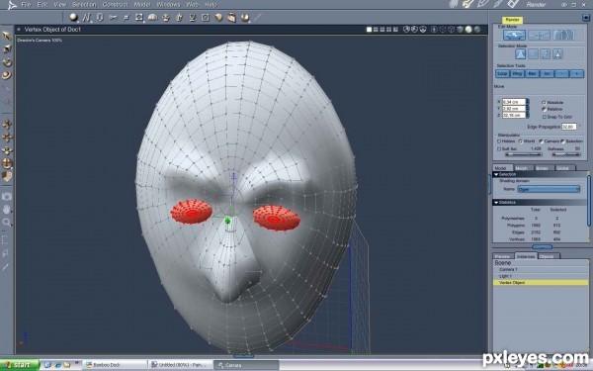
Task: Select the sphere primitive tool in top toolbar
Action: [x=74, y=17]
